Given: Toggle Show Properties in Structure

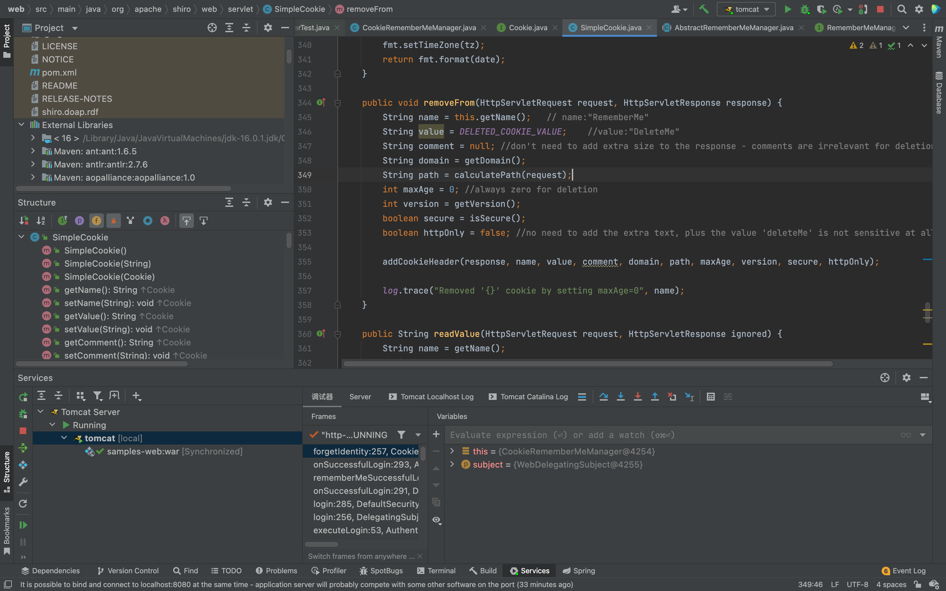Looking at the screenshot, I should pos(79,221).
